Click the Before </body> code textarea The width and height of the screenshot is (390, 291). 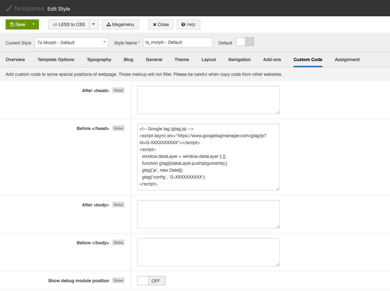[x=208, y=252]
